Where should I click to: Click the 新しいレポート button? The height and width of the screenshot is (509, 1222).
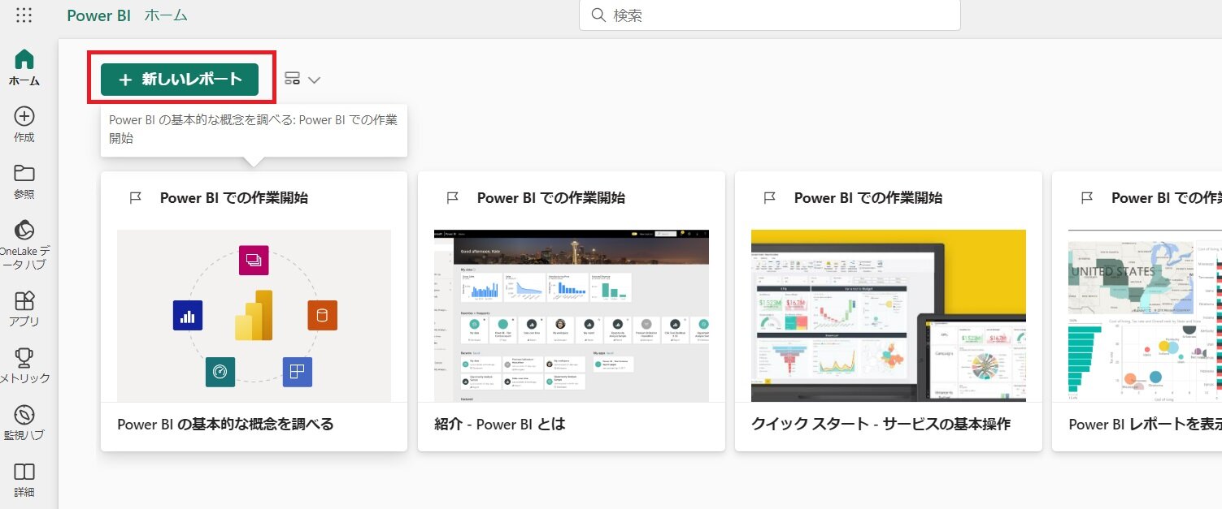[180, 78]
